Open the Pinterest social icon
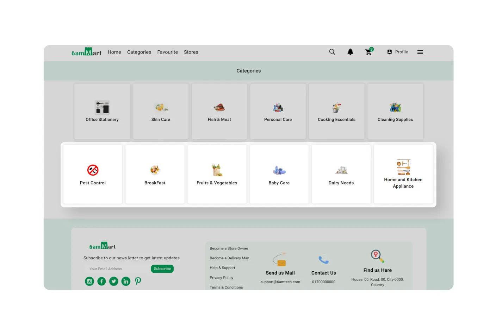Screen dimensions: 496x335 pos(138,281)
